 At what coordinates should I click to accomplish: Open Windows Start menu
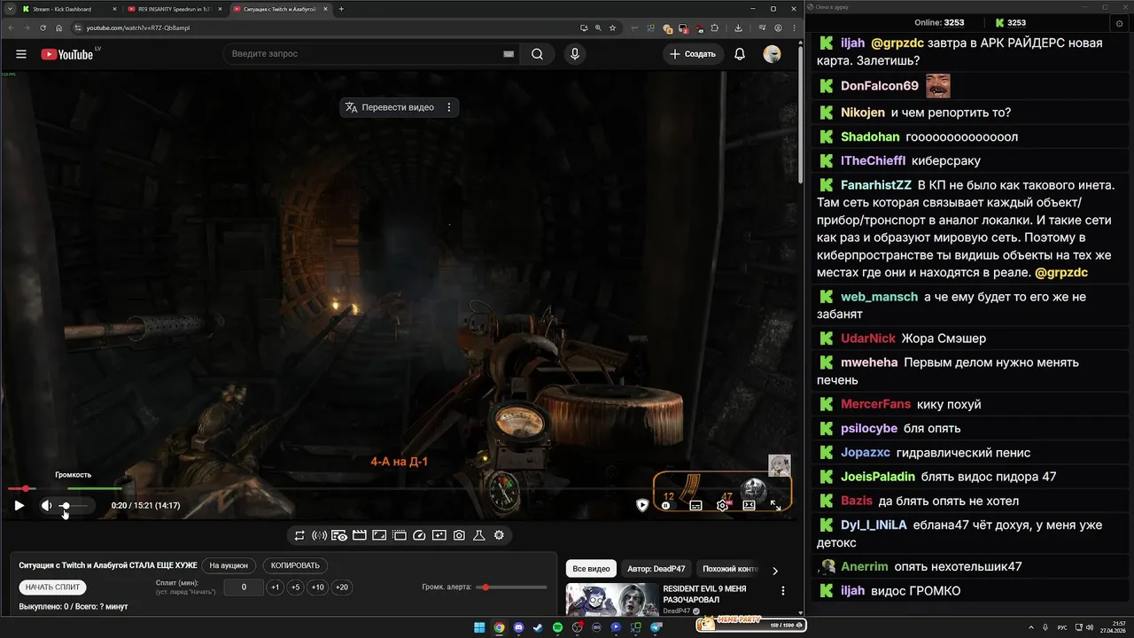(479, 627)
